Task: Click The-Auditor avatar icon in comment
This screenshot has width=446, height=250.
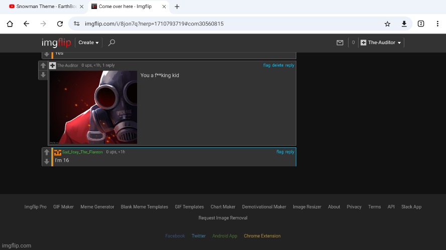Action: [52, 66]
